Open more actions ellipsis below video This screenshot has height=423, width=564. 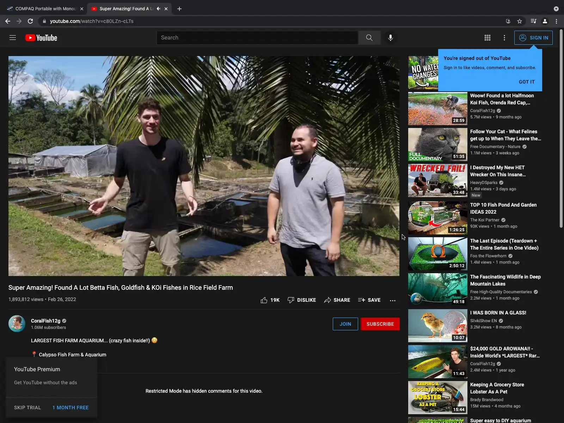pos(393,300)
